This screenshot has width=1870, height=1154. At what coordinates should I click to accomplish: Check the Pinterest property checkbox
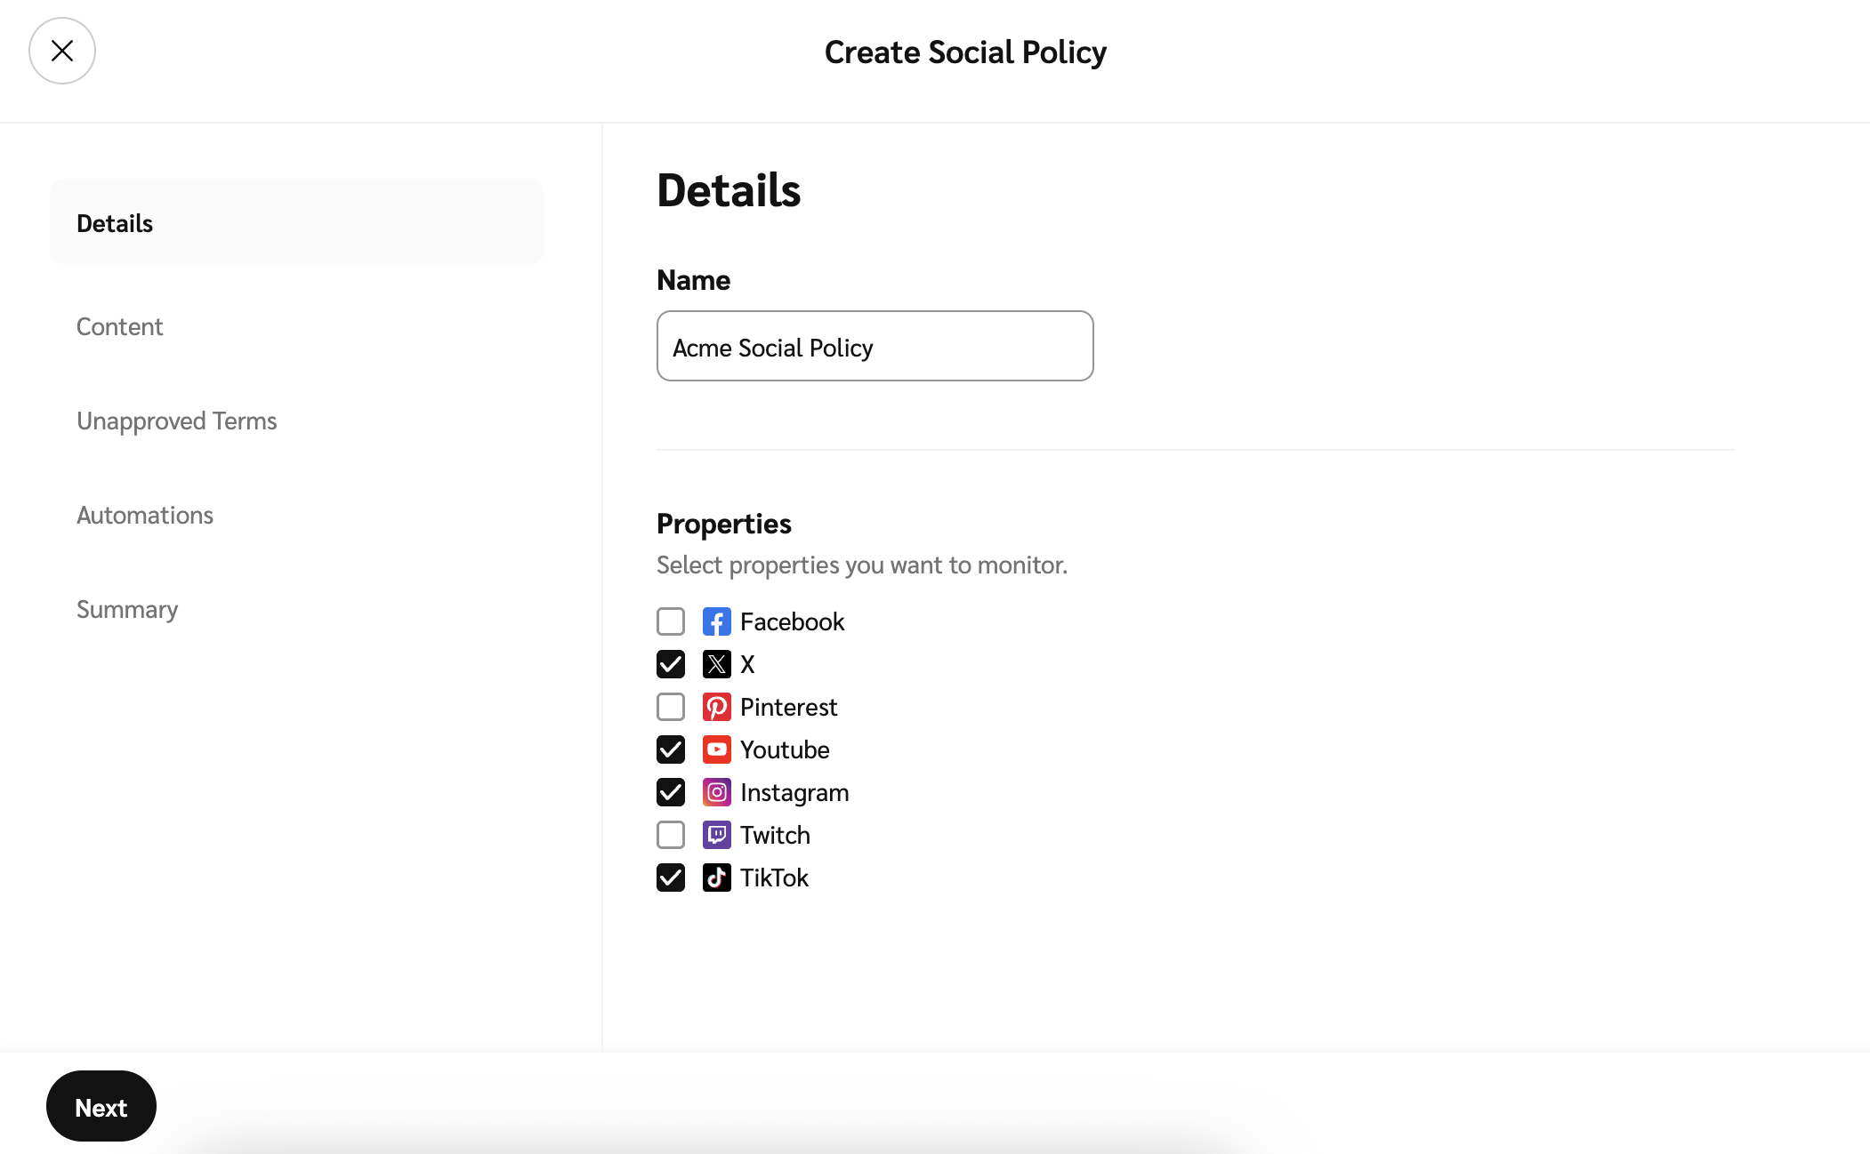pyautogui.click(x=671, y=707)
